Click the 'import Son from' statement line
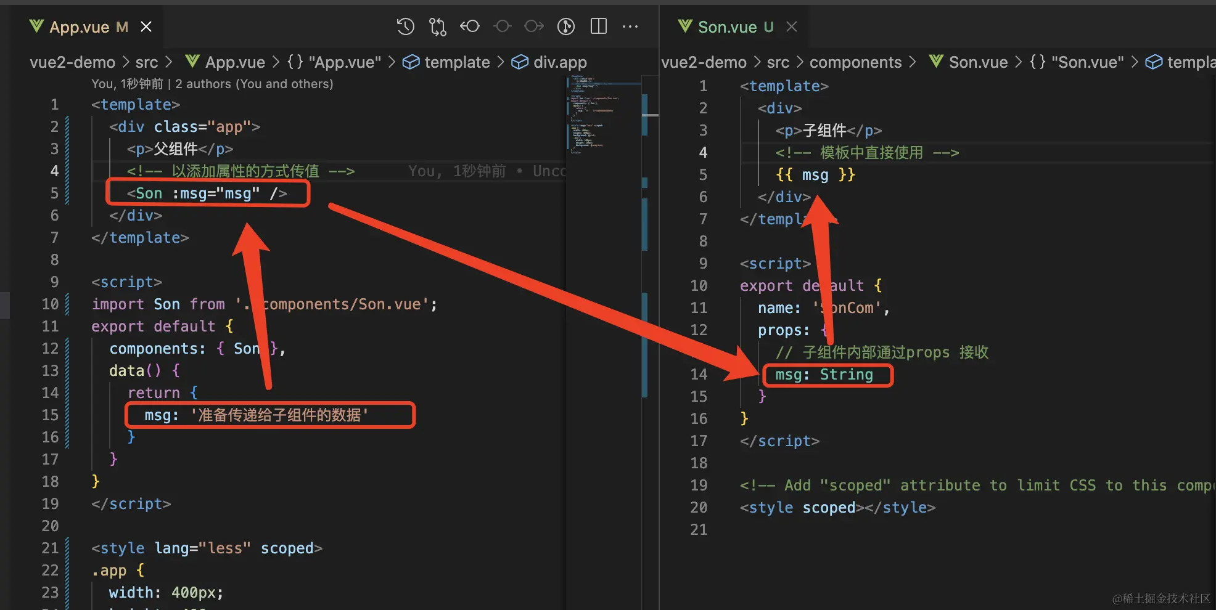Screen dimensions: 1216x610 click(265, 304)
